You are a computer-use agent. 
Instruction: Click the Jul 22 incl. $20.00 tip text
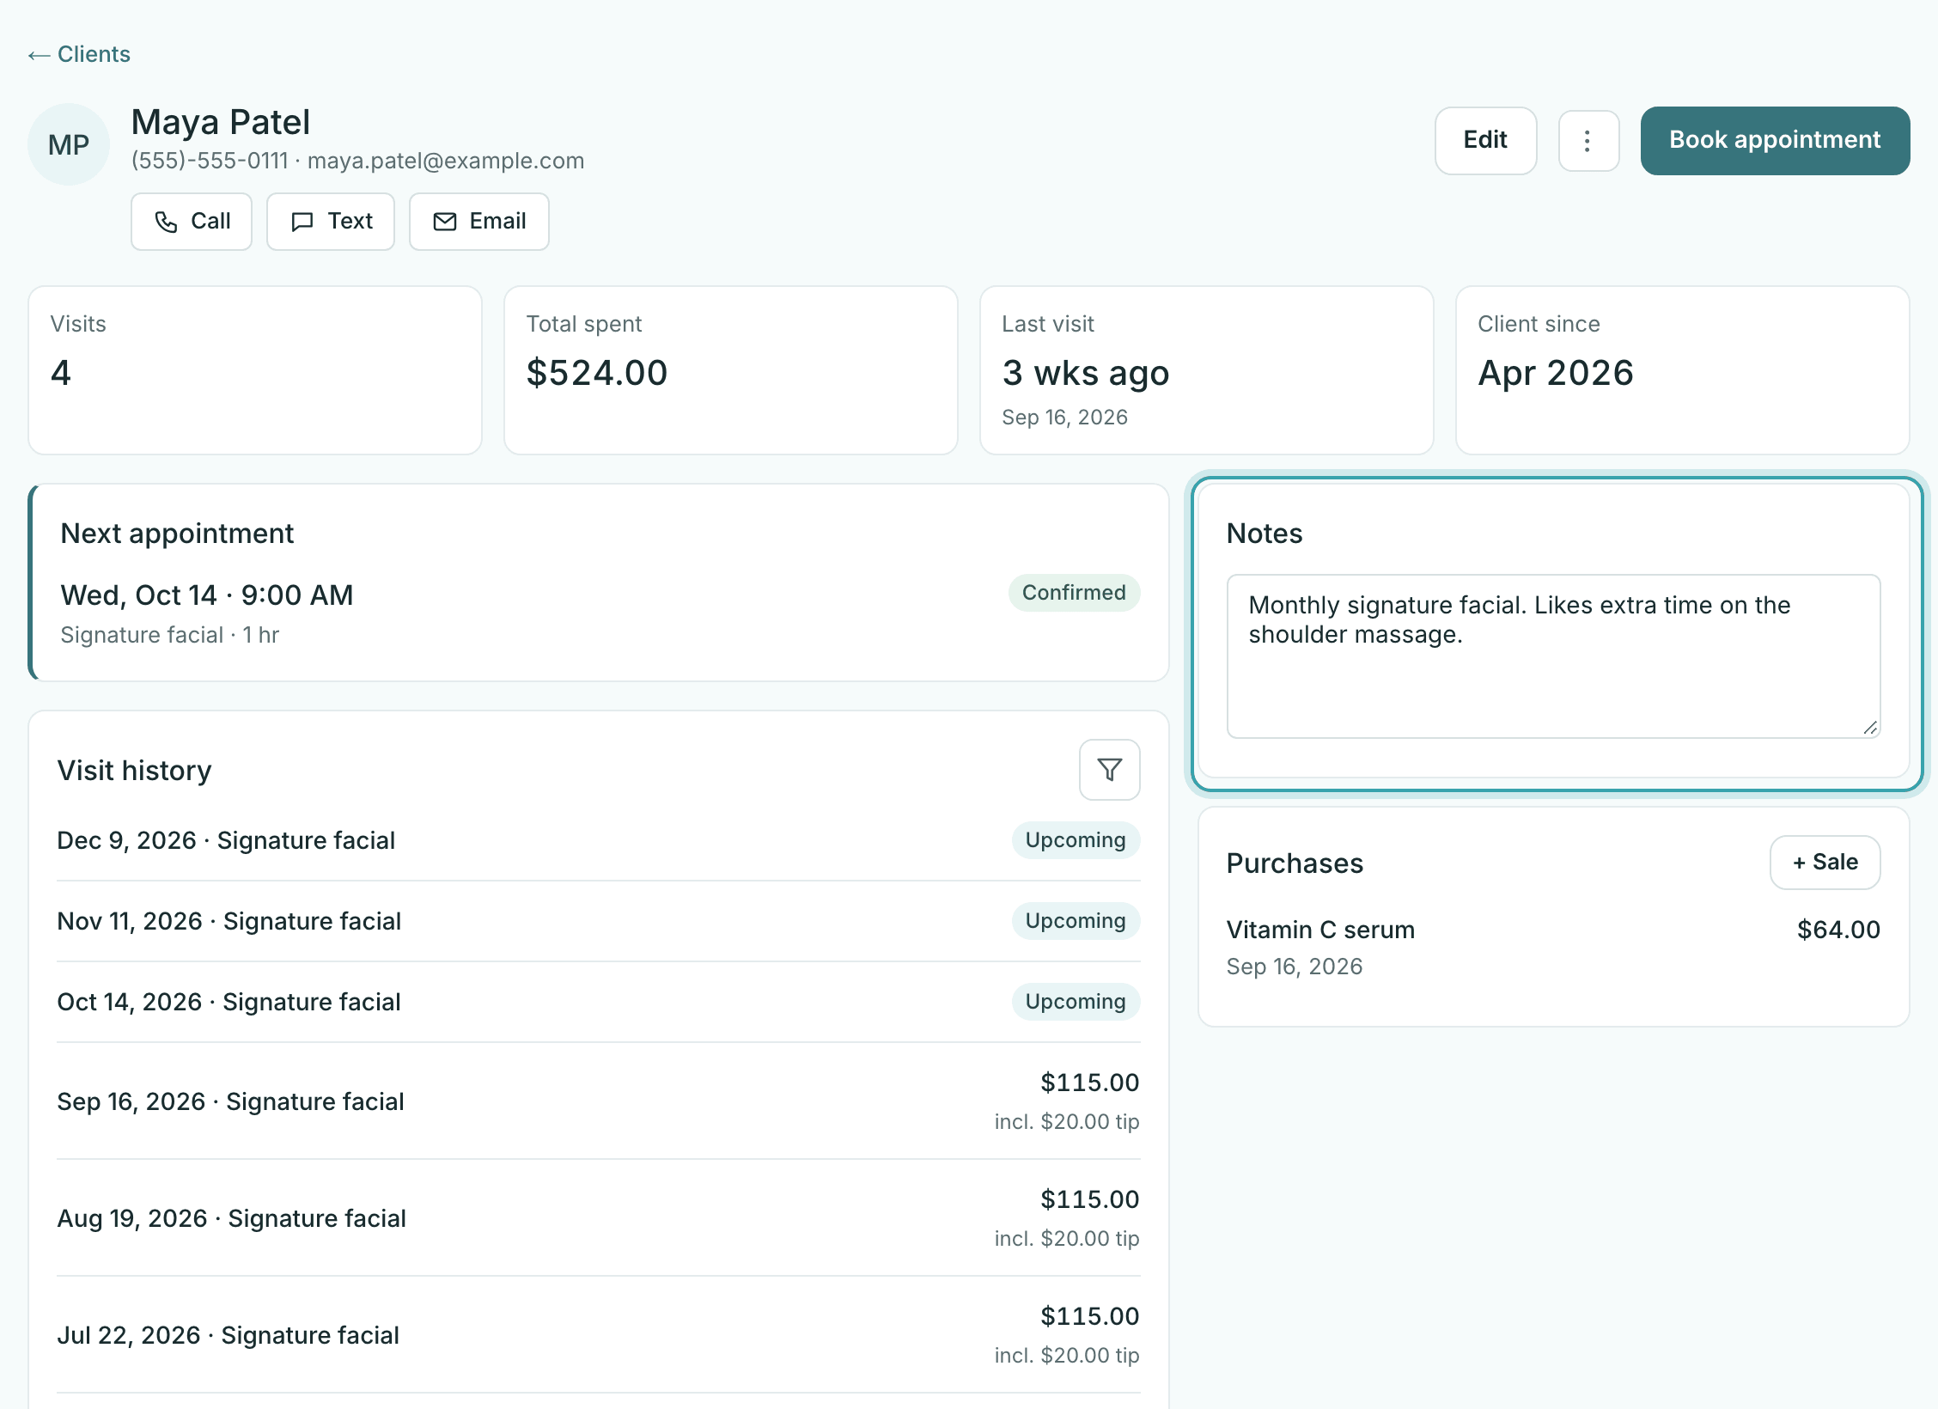[1067, 1355]
